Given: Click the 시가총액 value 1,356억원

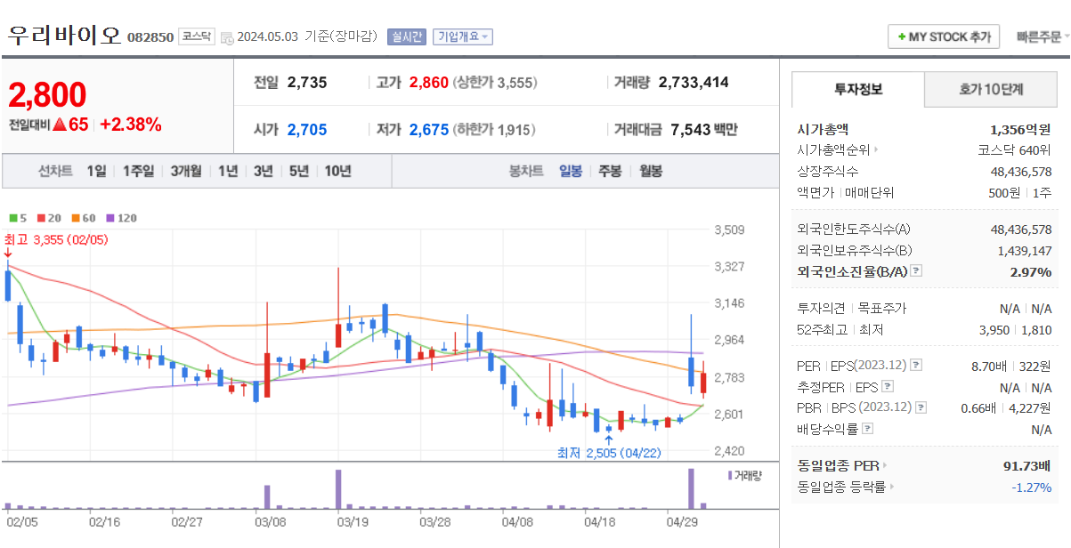Looking at the screenshot, I should (x=1020, y=129).
